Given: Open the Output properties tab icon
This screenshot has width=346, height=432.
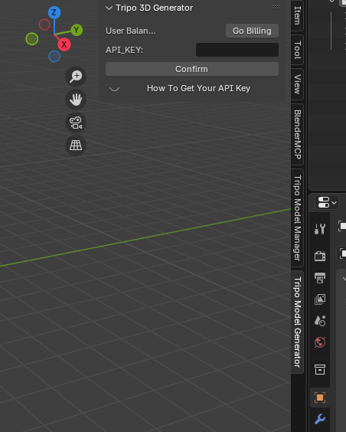Looking at the screenshot, I should pos(320,278).
